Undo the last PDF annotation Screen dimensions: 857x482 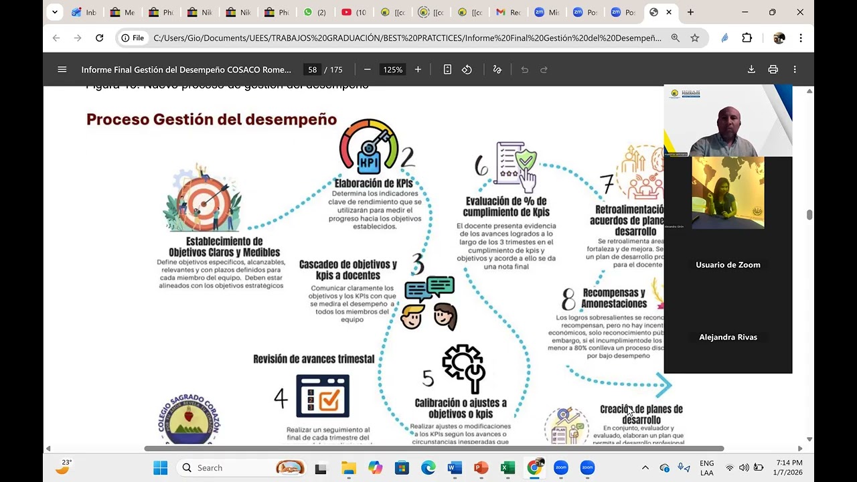(525, 70)
